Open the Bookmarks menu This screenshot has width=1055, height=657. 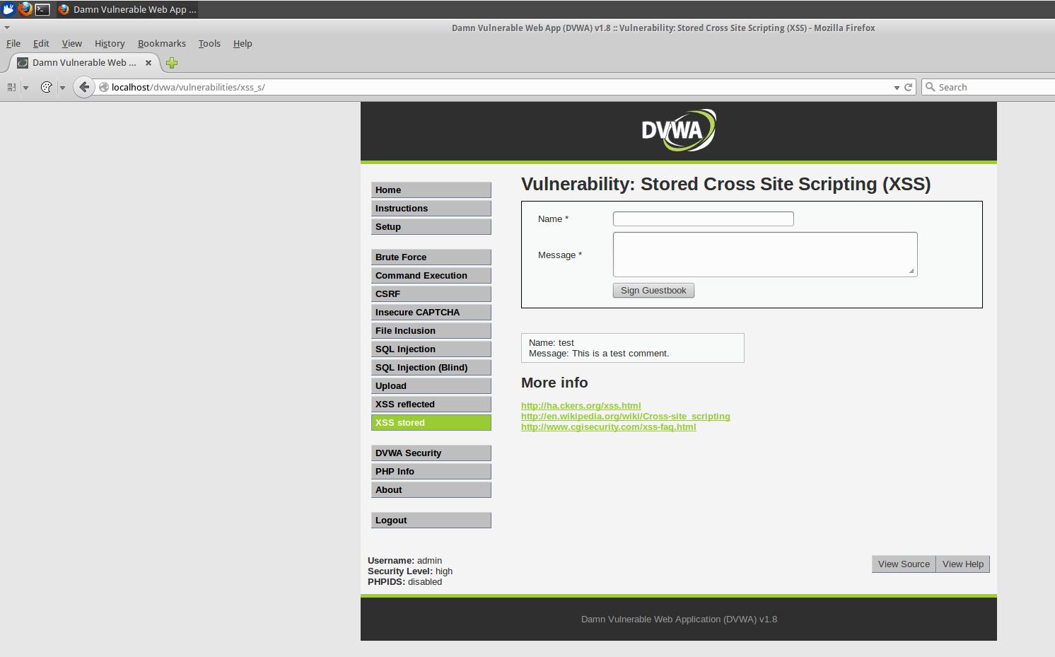161,43
